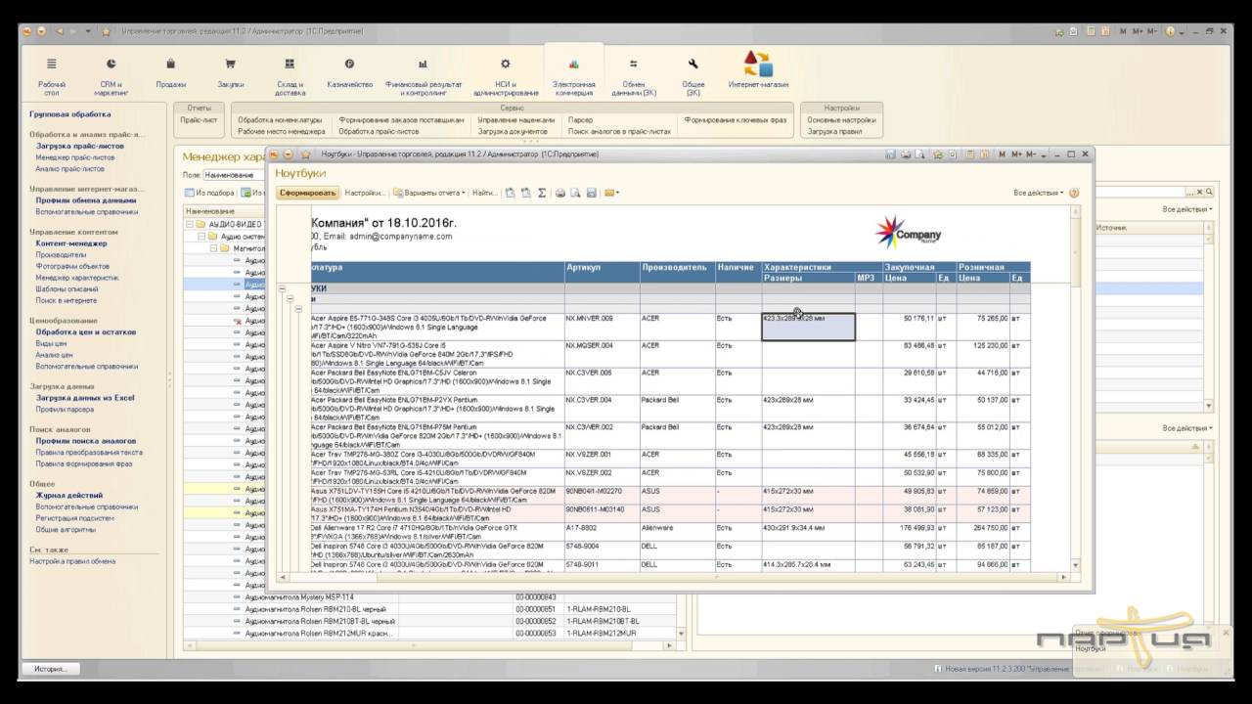Open НСИ и администрирование section
The height and width of the screenshot is (704, 1252).
[x=506, y=74]
